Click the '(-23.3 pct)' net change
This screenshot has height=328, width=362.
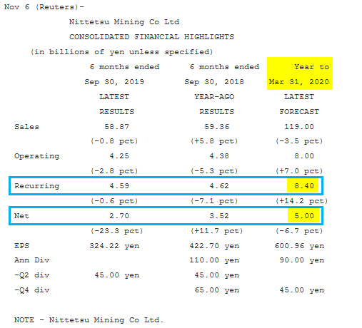(x=116, y=231)
